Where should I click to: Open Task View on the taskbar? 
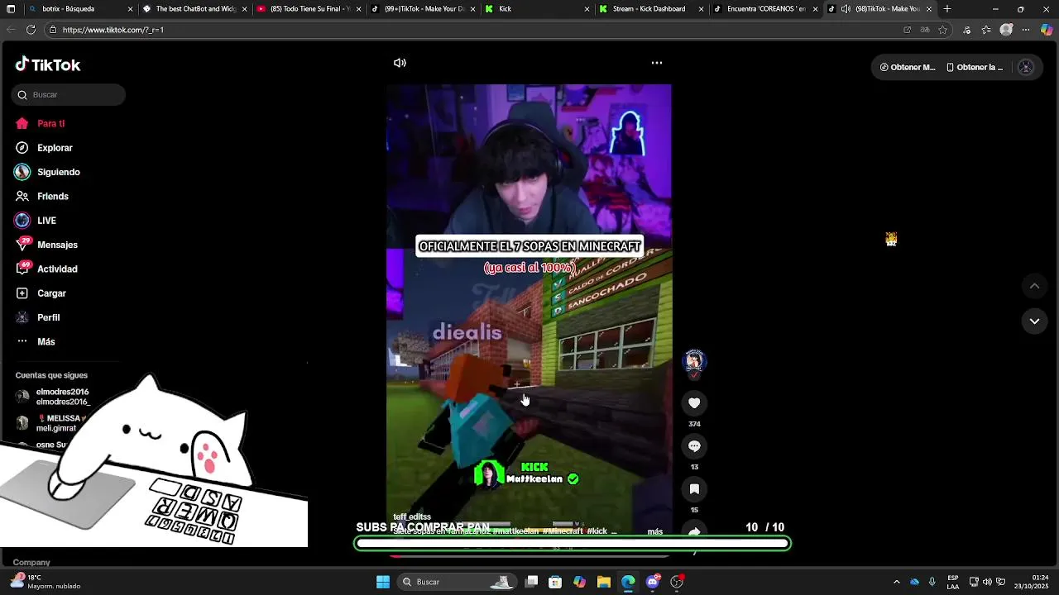(532, 583)
